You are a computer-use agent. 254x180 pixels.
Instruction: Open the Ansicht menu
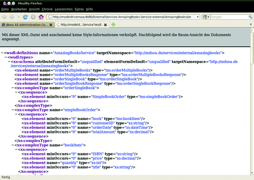tap(34, 9)
